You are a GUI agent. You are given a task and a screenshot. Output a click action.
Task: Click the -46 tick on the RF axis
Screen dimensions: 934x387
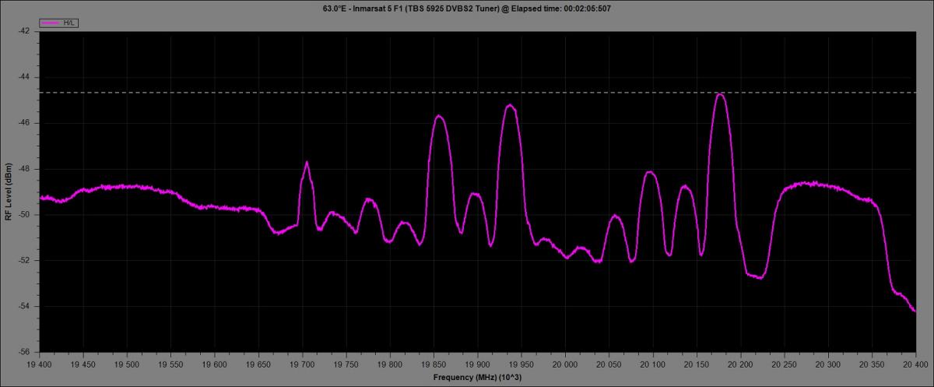tap(23, 123)
